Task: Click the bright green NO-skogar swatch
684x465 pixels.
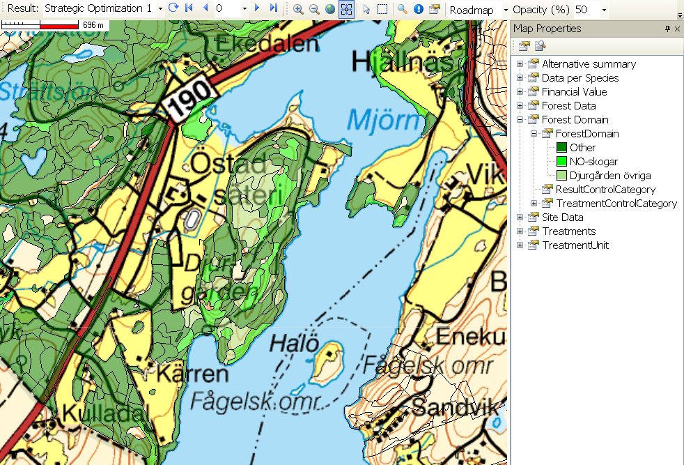Action: (561, 162)
